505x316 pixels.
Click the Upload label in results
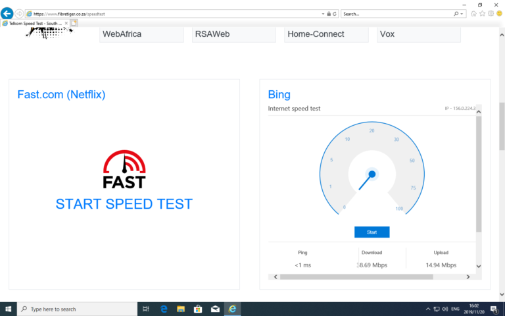tap(441, 253)
